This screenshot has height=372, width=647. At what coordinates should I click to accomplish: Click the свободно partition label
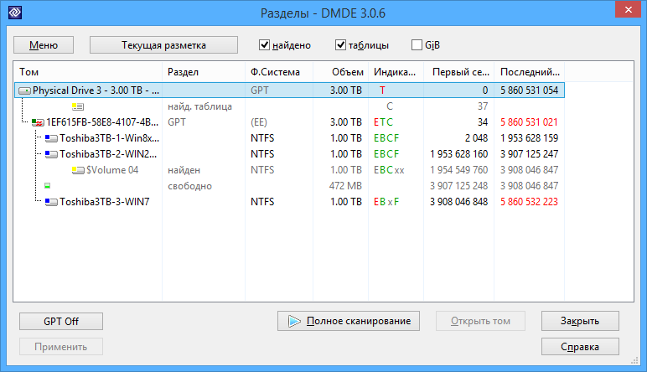189,186
